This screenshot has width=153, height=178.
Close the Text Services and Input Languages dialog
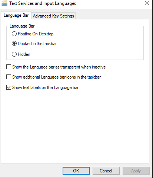(147, 3)
